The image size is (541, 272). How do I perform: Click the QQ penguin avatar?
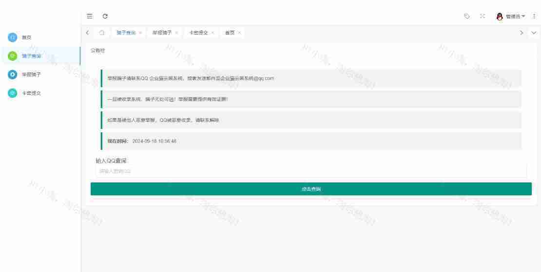[500, 16]
